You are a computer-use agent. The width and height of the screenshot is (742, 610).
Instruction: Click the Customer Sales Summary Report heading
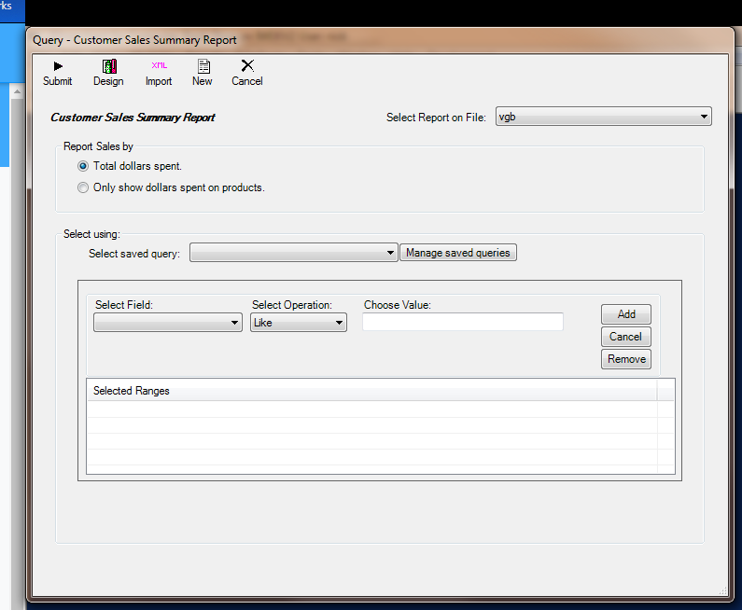(133, 118)
